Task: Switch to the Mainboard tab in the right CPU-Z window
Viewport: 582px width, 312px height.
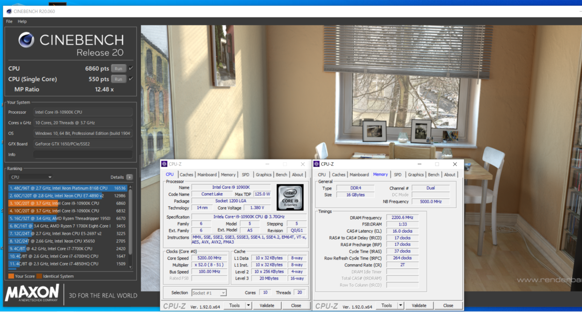Action: (x=359, y=175)
